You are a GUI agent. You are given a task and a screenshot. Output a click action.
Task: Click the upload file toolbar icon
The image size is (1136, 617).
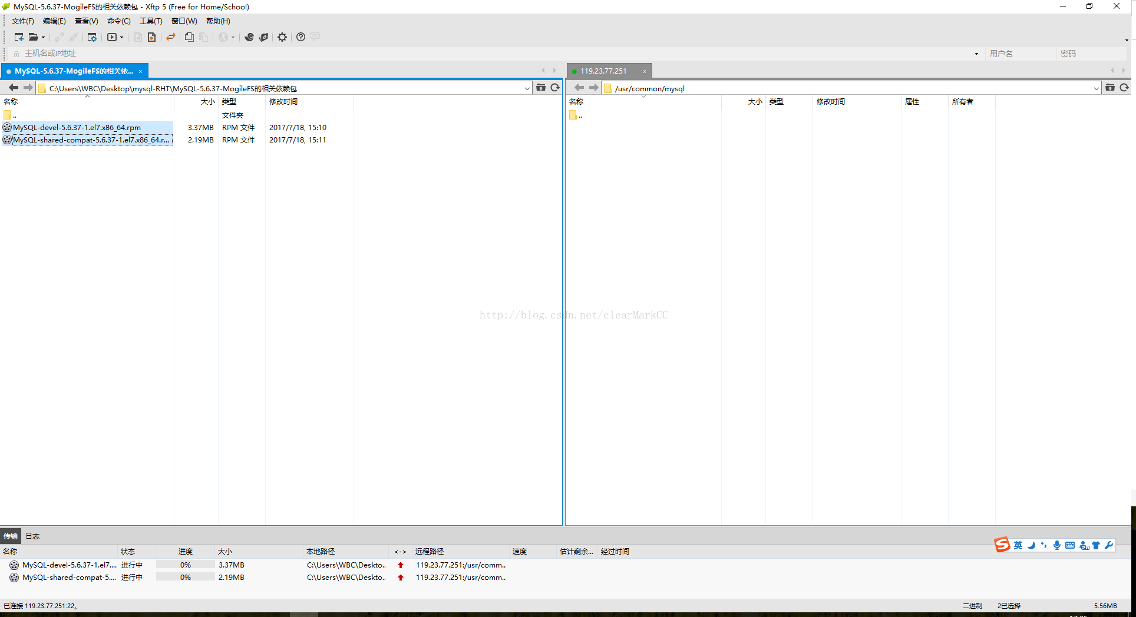point(151,37)
